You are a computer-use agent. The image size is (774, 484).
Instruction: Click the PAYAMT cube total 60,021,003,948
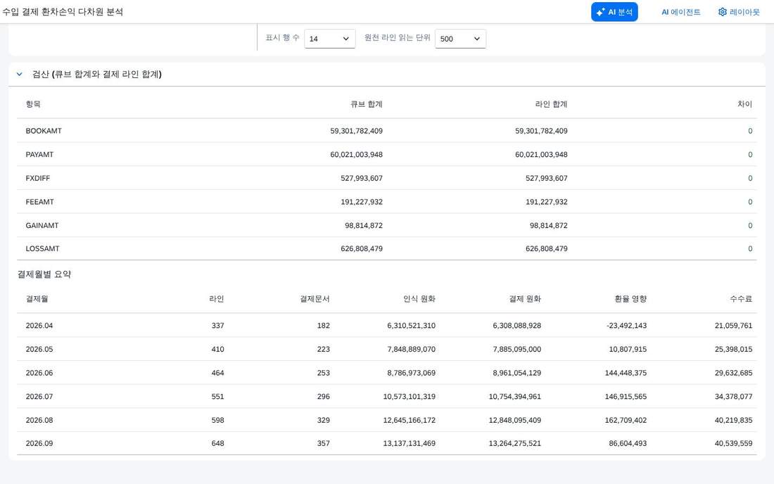[357, 155]
